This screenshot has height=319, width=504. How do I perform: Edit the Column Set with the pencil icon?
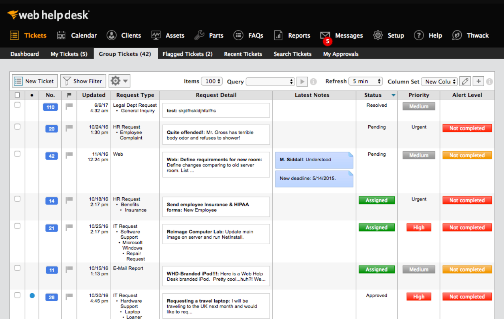465,81
